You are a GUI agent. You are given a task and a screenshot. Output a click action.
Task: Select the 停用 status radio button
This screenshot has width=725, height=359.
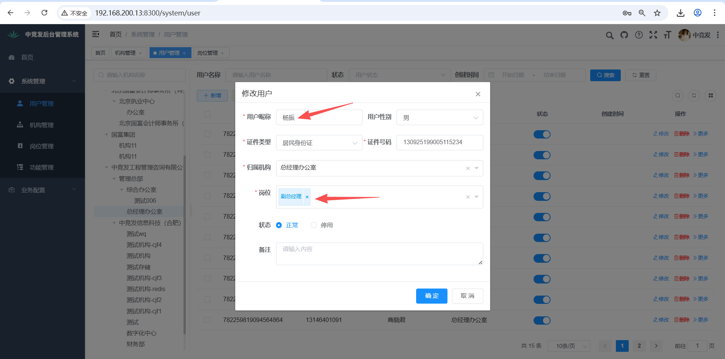pyautogui.click(x=314, y=225)
